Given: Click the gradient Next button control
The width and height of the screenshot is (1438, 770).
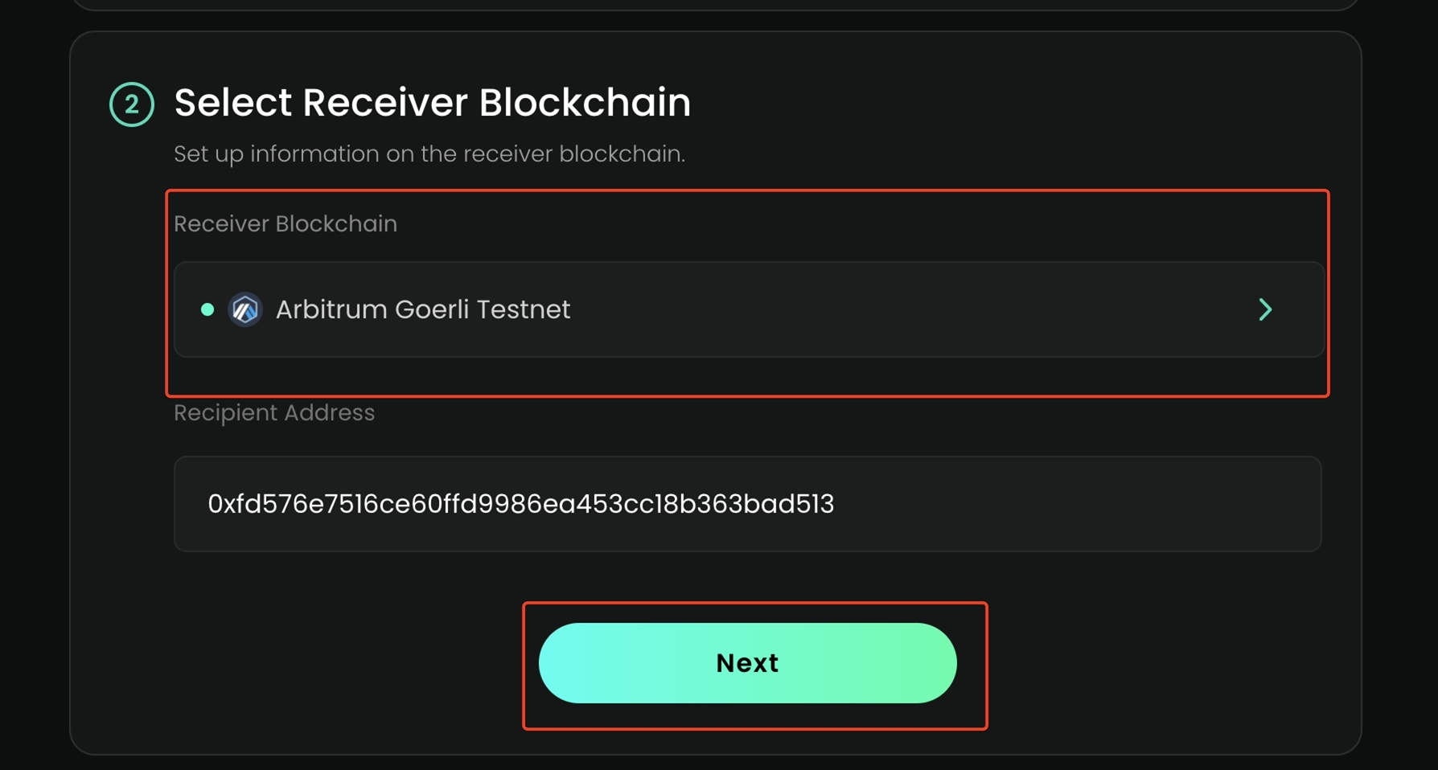Looking at the screenshot, I should pos(746,663).
